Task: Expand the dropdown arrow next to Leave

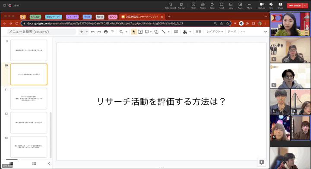Action: [x=305, y=6]
